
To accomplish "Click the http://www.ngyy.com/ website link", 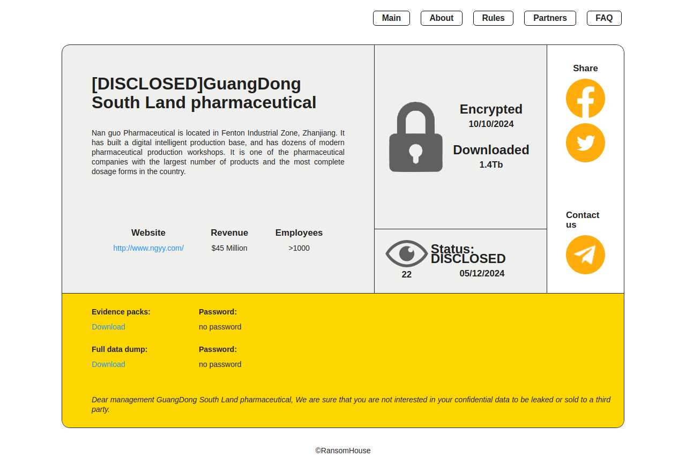I will pyautogui.click(x=148, y=248).
